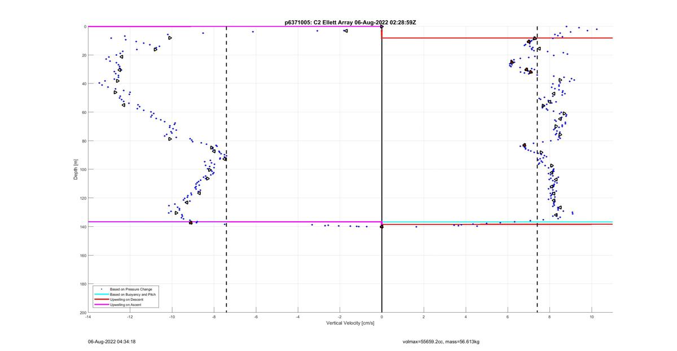677x351 pixels.
Task: Click depth tick label '180'
Action: click(x=82, y=284)
